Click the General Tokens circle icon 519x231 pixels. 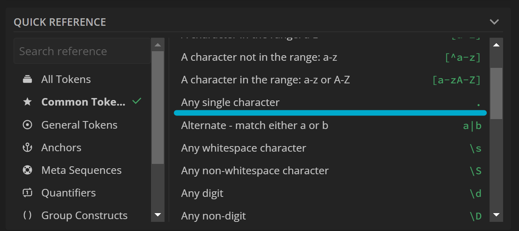click(x=27, y=125)
